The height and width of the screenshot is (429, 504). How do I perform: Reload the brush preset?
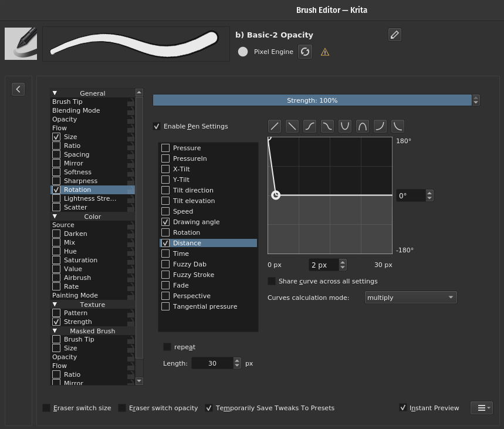point(305,52)
